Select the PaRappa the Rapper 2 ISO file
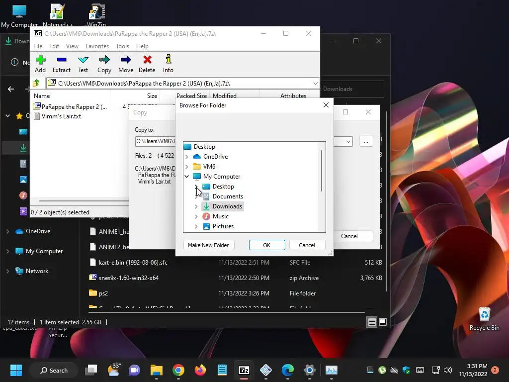509x382 pixels. [71, 106]
